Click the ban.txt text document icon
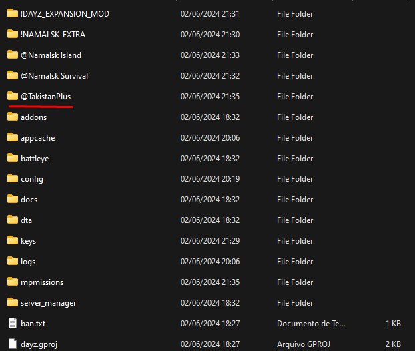415x351 pixels. coord(13,323)
